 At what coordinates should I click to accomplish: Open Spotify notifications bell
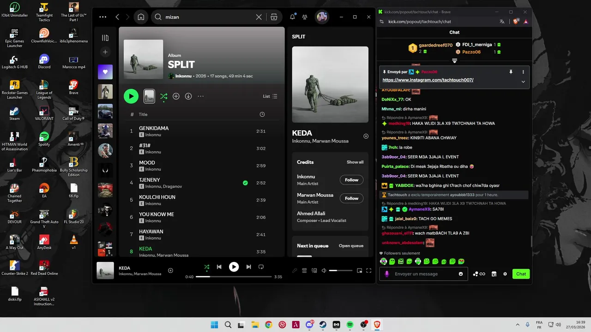[292, 17]
